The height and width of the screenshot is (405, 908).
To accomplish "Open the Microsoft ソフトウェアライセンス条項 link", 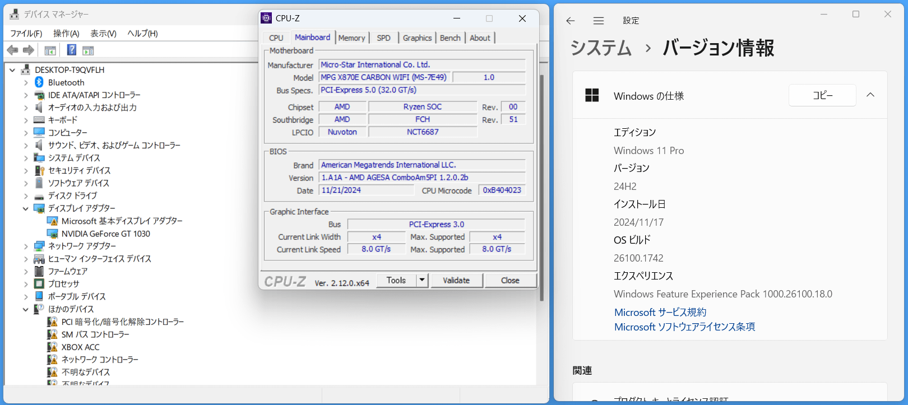I will (x=684, y=327).
